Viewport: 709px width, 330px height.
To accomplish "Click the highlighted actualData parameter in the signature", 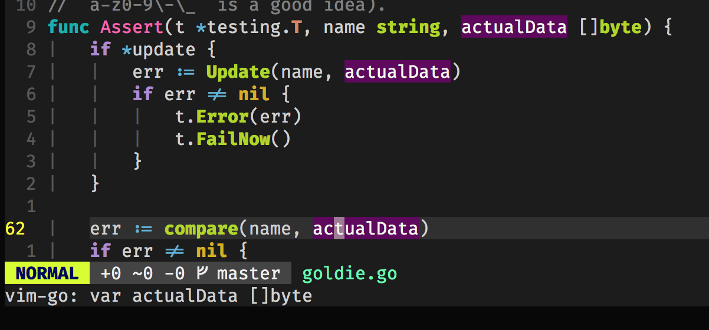I will point(513,27).
